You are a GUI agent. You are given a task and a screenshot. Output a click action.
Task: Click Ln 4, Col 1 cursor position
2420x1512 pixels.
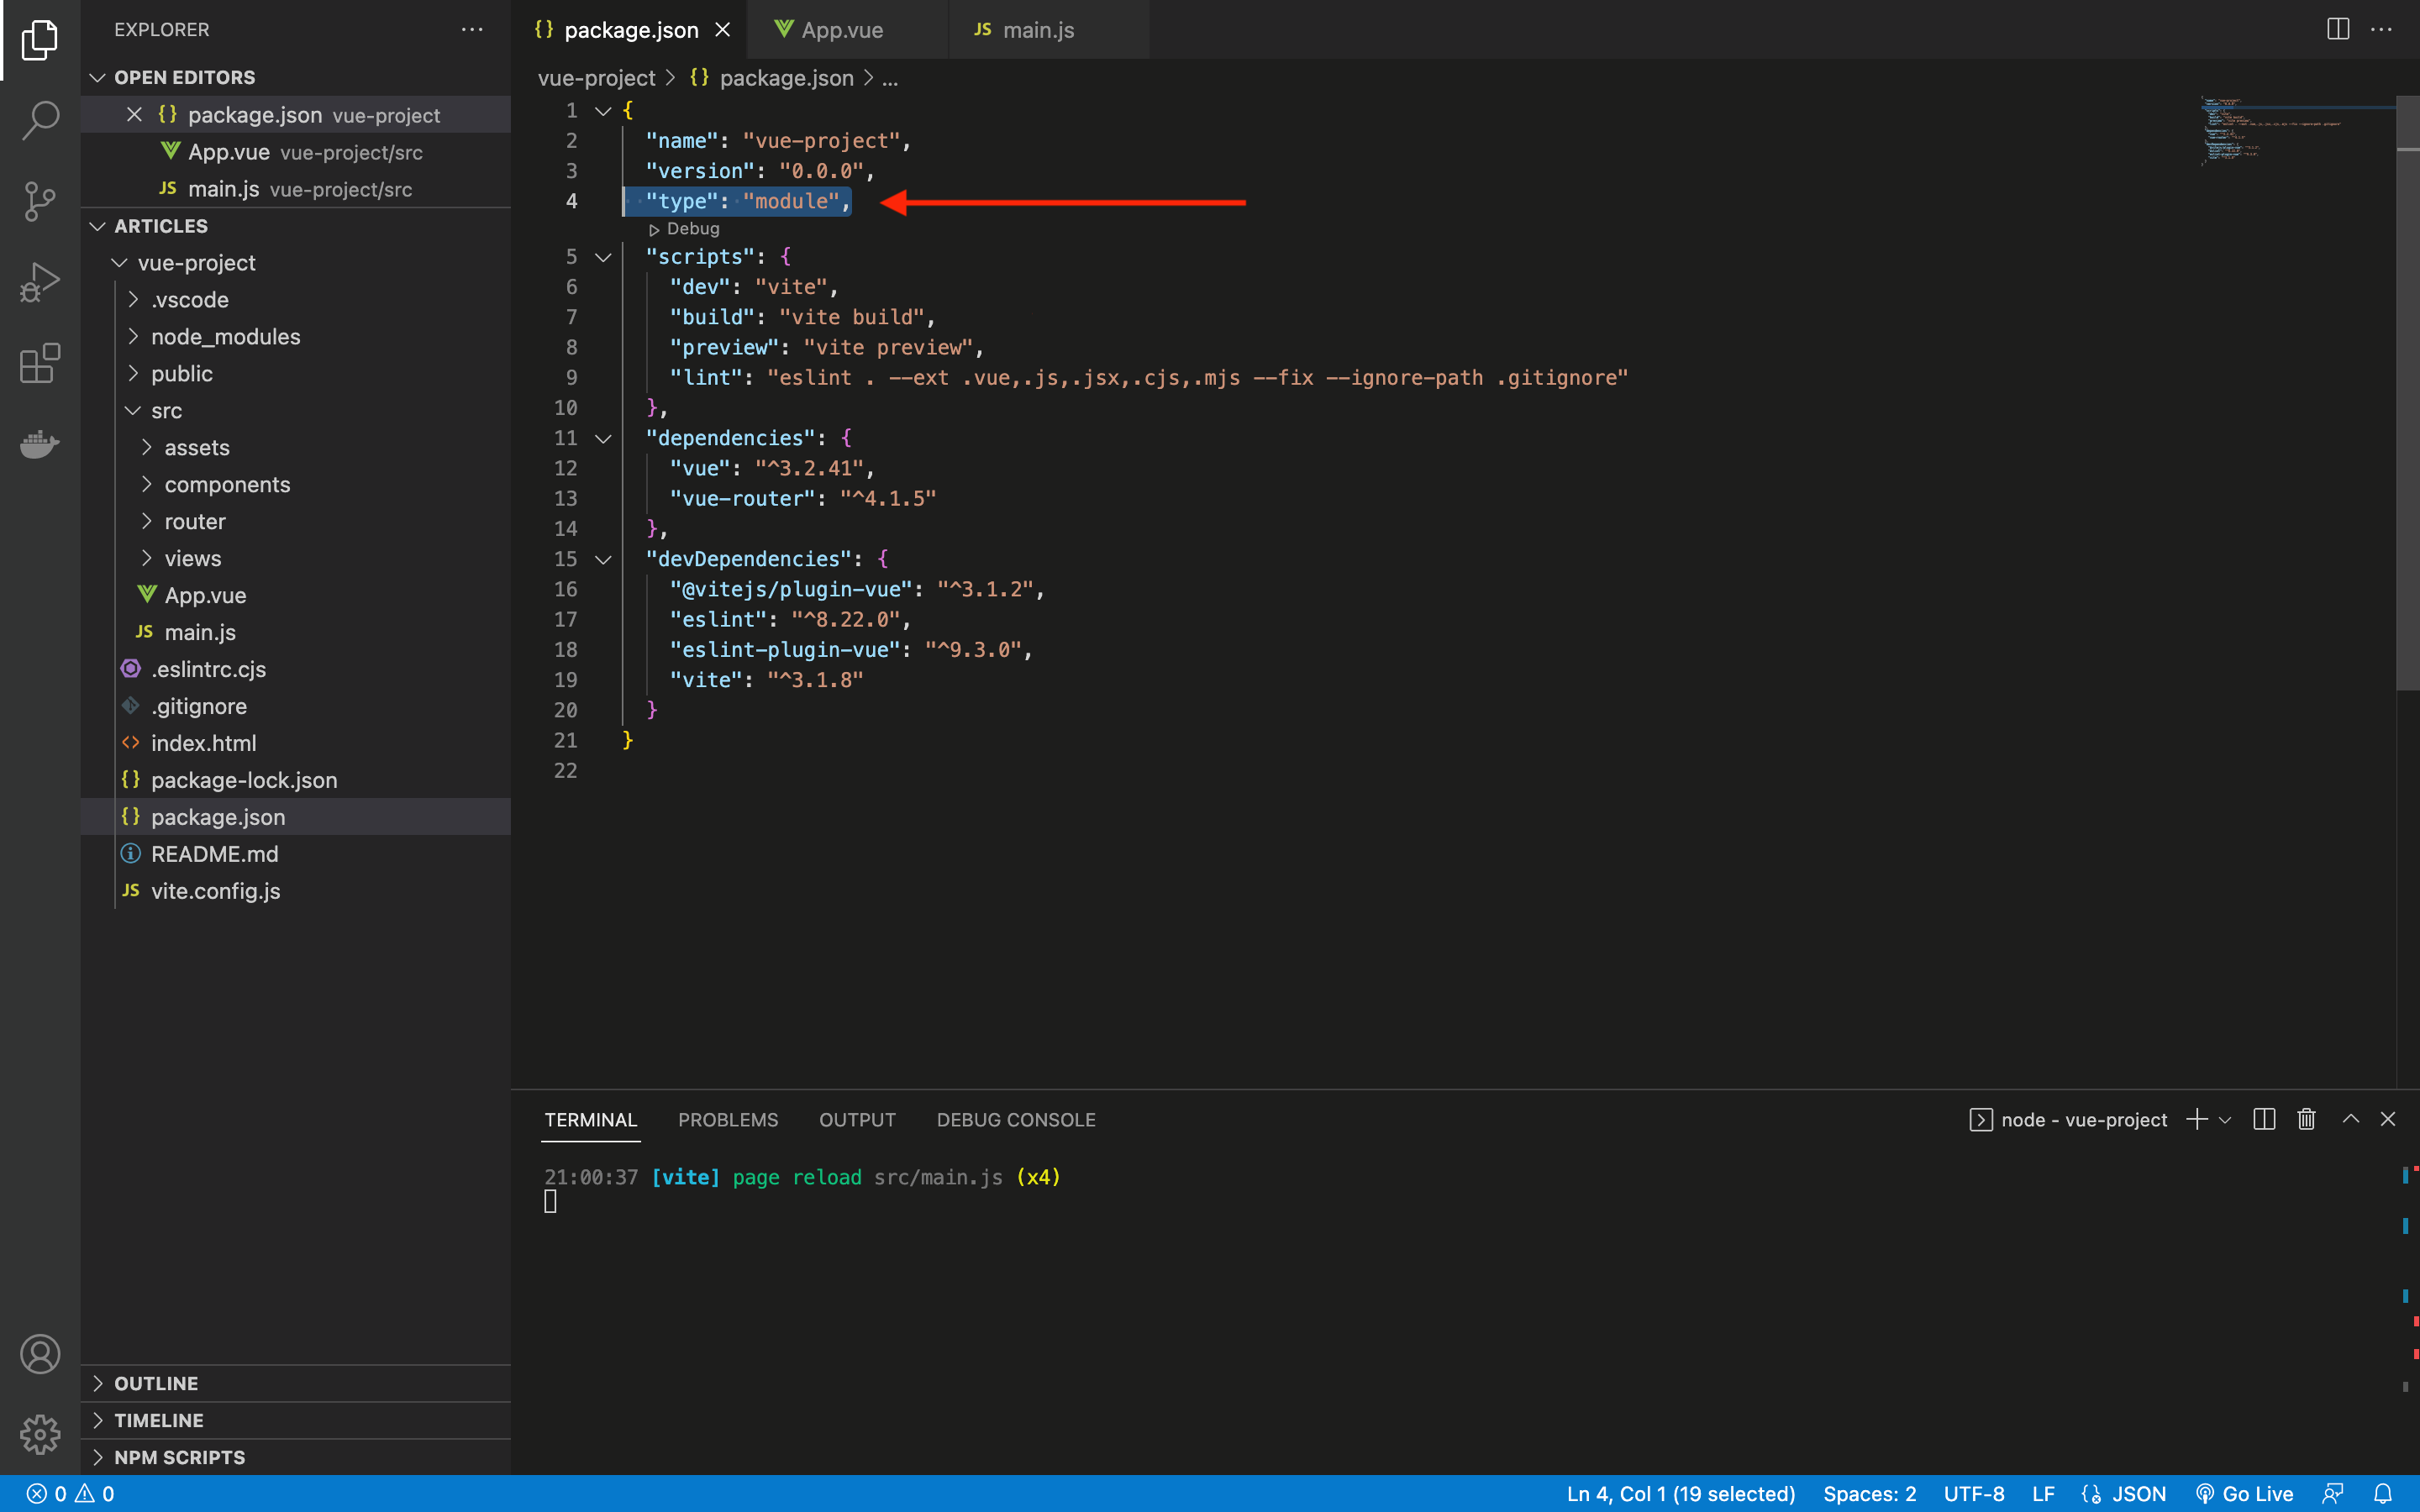click(x=1680, y=1494)
